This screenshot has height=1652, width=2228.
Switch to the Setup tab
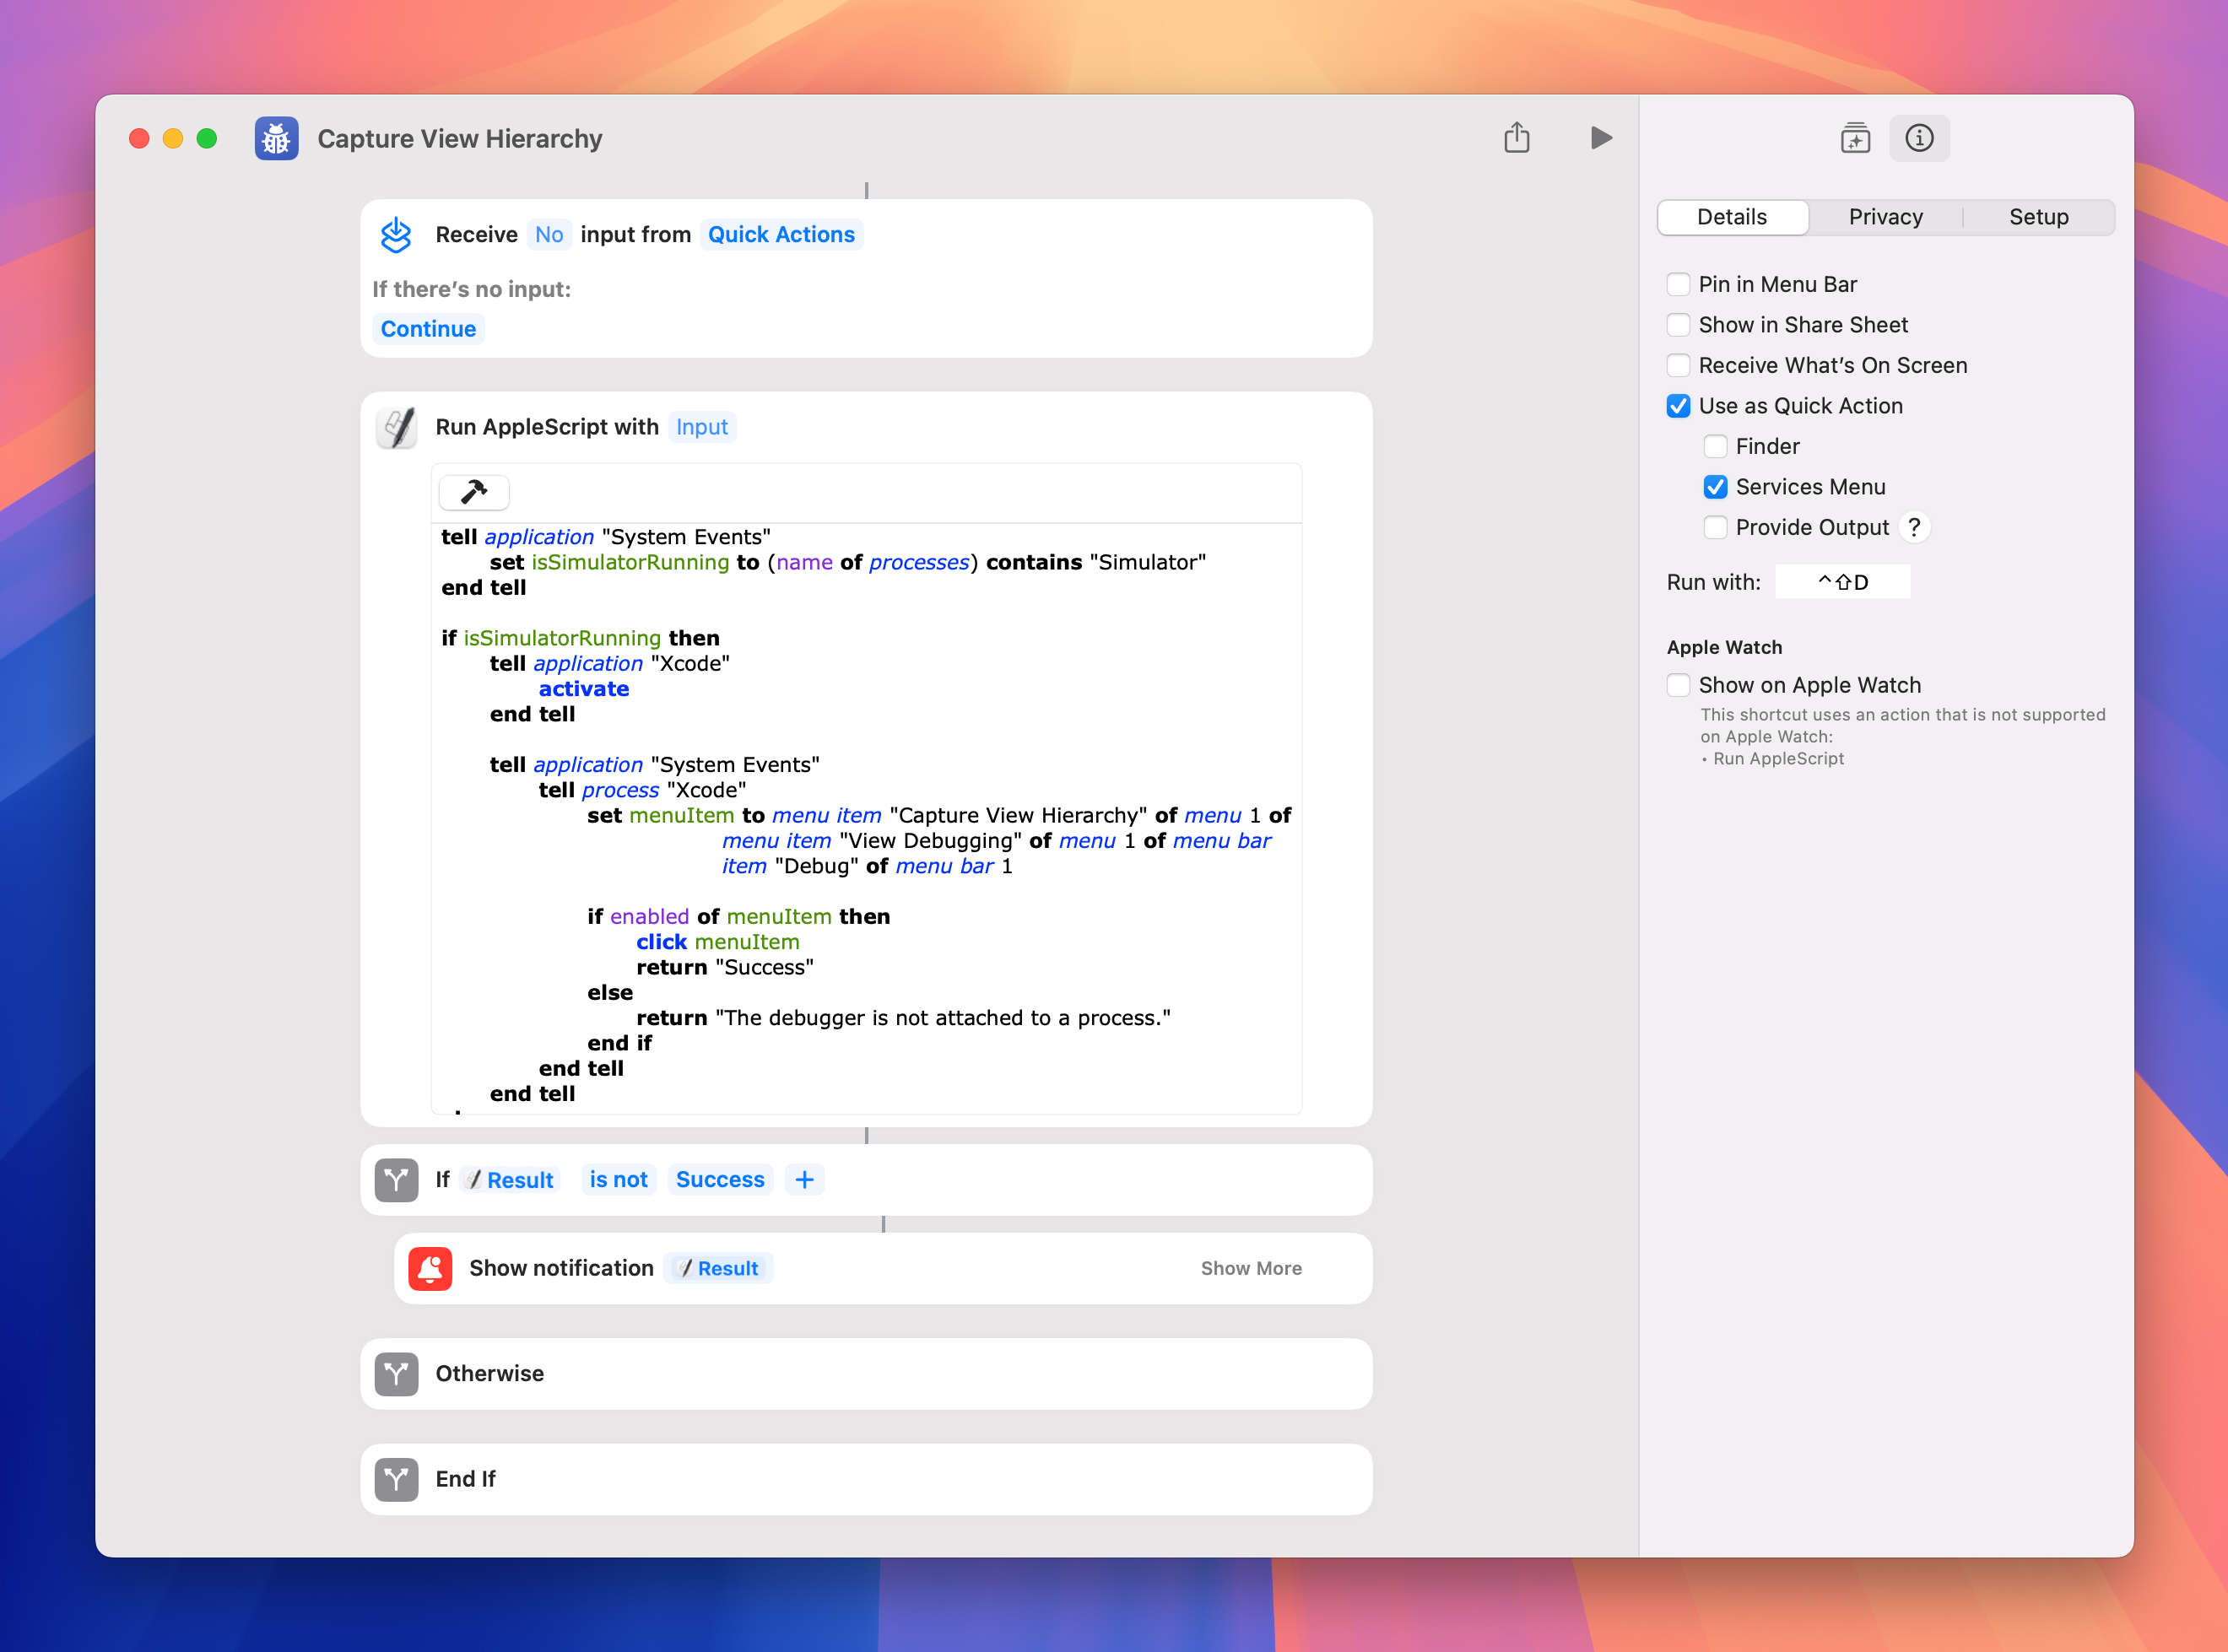[2039, 217]
